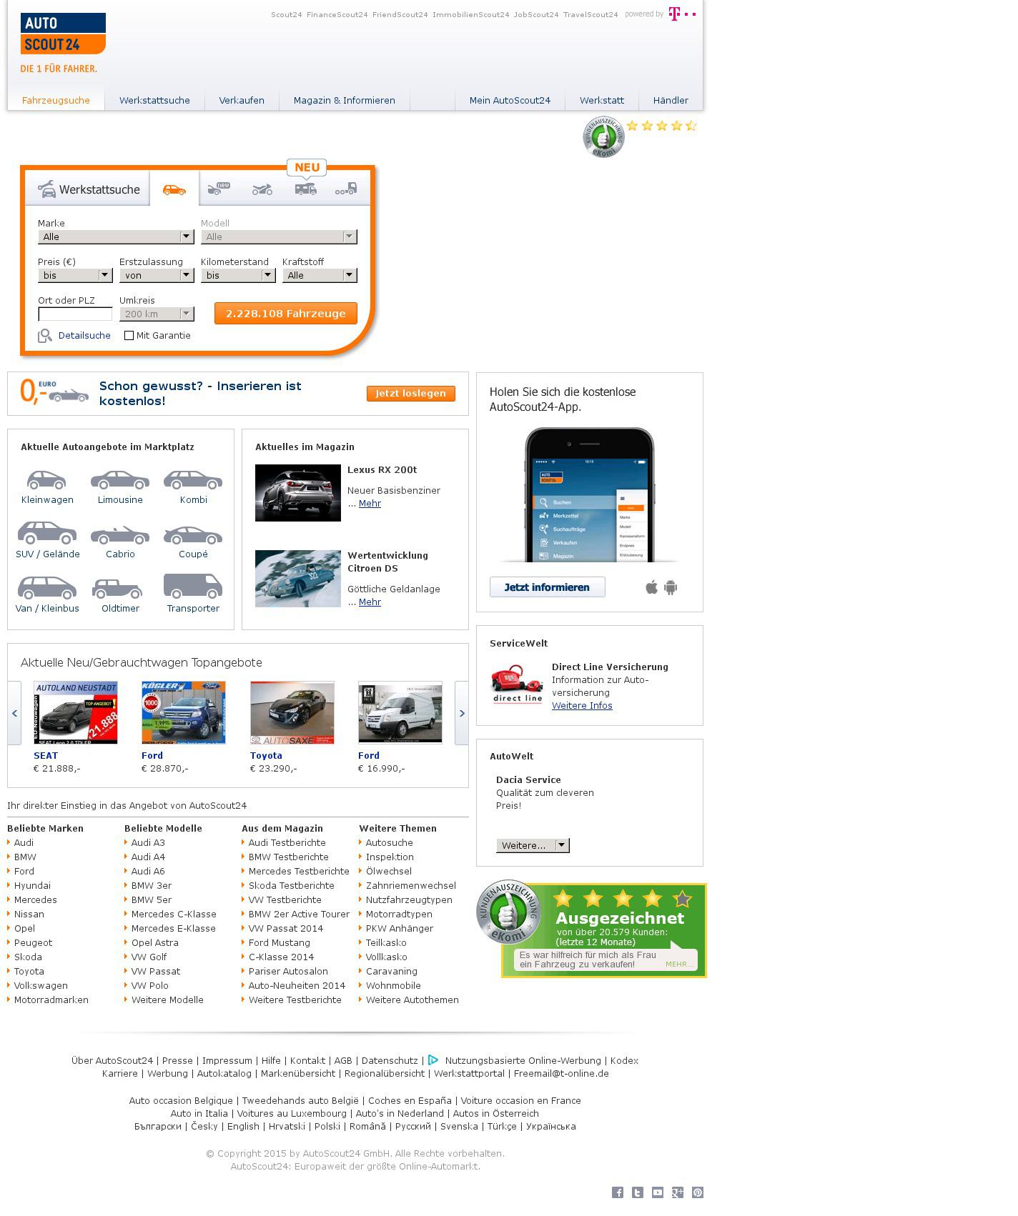Click Mehr under Lexus RX 200t
Viewport: 1018px width, 1216px height.
tap(370, 503)
